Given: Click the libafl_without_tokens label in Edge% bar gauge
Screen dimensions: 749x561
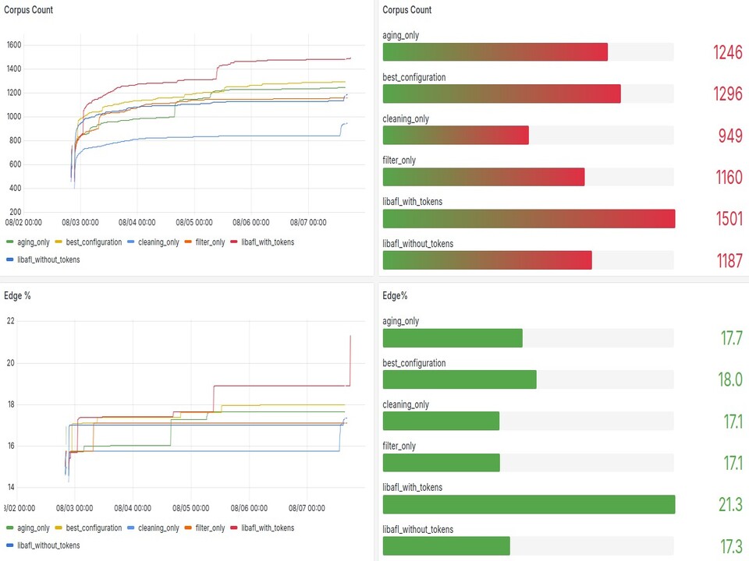Looking at the screenshot, I should (417, 530).
